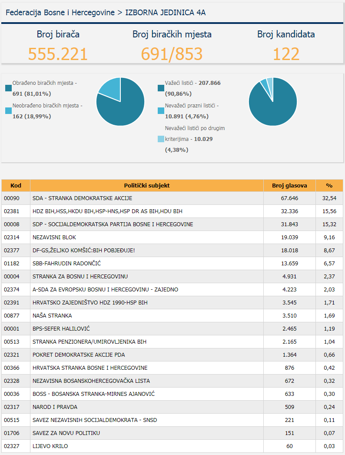345x455 pixels.
Task: Click the 'Nevažeći listići po drugim kriterijima' swatch
Action: tap(161, 139)
